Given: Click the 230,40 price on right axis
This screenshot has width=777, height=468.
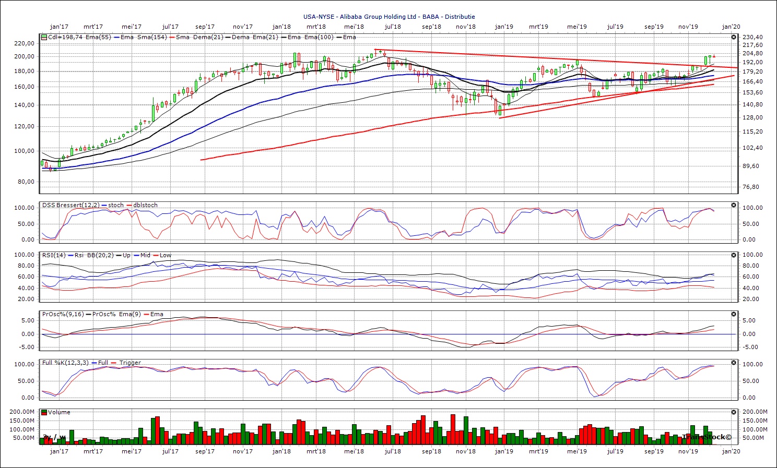Looking at the screenshot, I should (753, 37).
